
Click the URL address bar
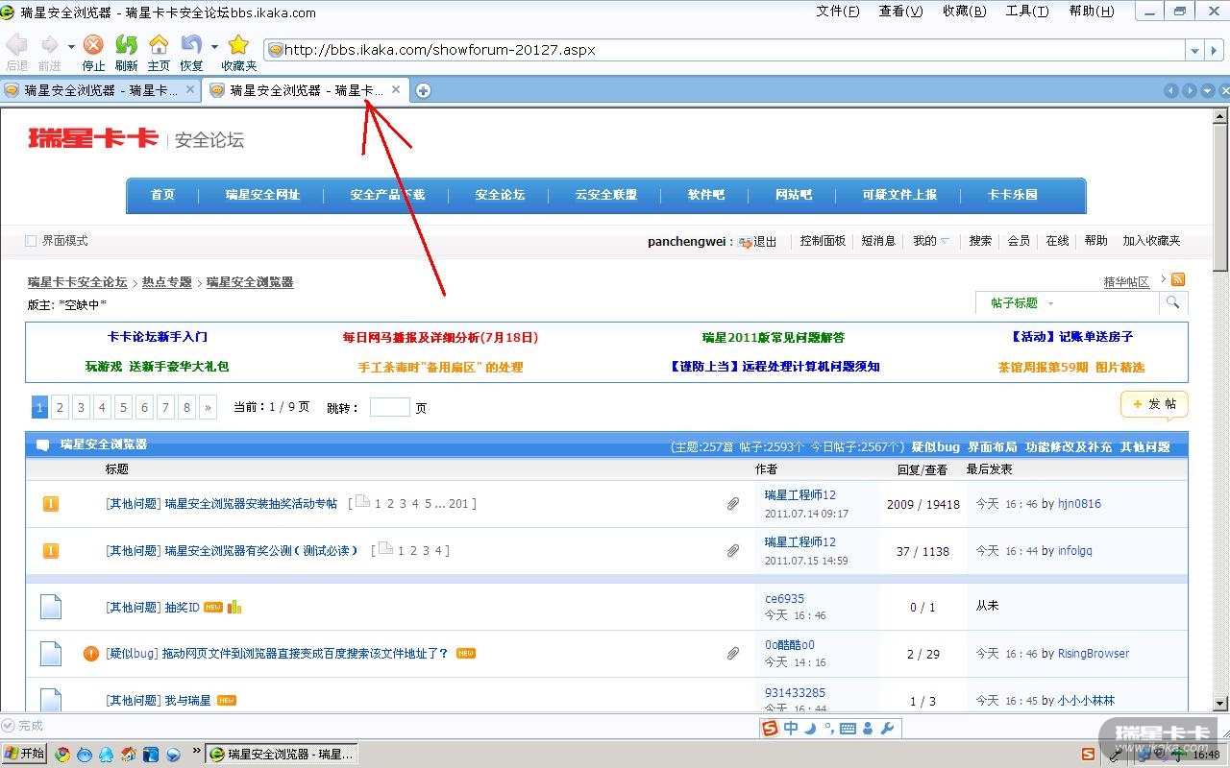click(725, 50)
